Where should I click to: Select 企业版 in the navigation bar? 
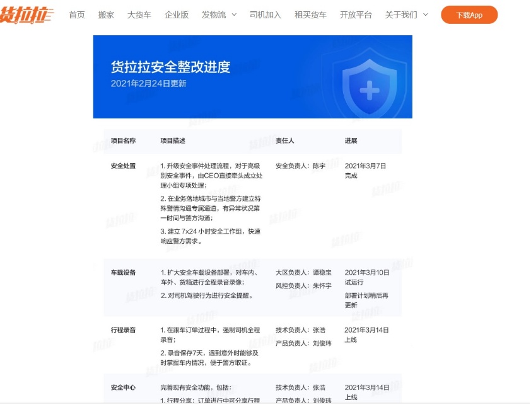[177, 14]
